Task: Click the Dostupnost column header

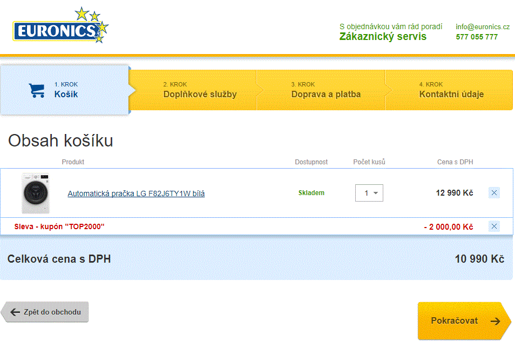Action: coord(311,162)
